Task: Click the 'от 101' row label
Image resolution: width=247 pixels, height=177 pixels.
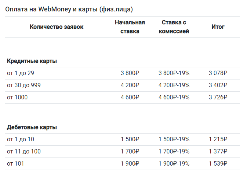Action: click(15, 164)
